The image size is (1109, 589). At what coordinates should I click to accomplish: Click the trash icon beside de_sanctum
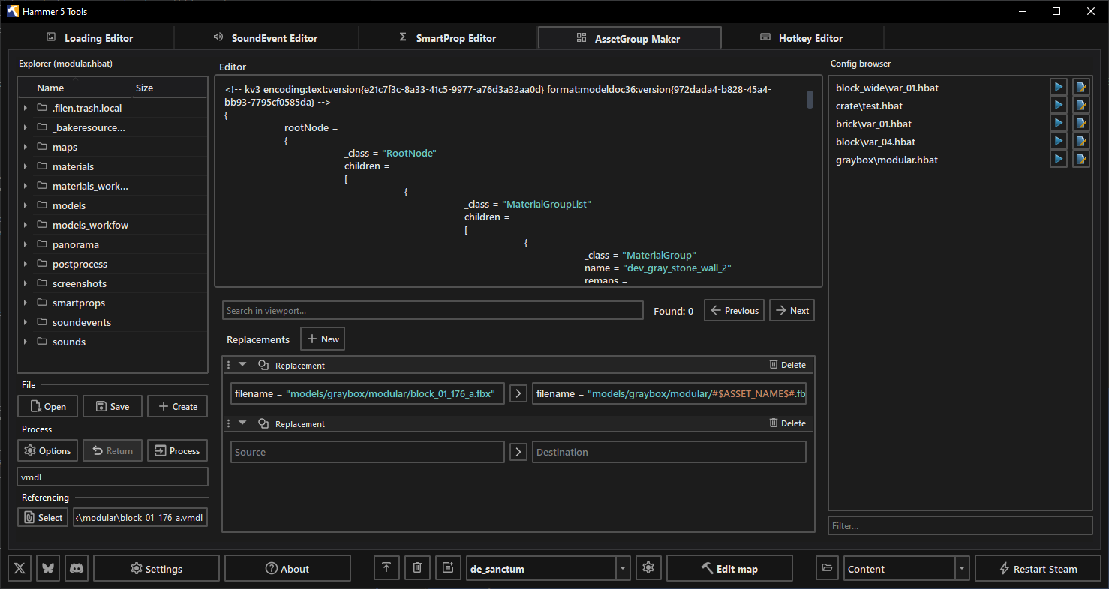coord(417,568)
